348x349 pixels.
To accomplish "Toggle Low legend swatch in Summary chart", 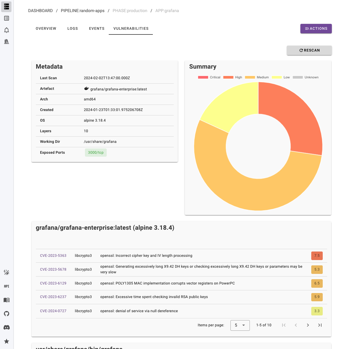I will (x=277, y=77).
